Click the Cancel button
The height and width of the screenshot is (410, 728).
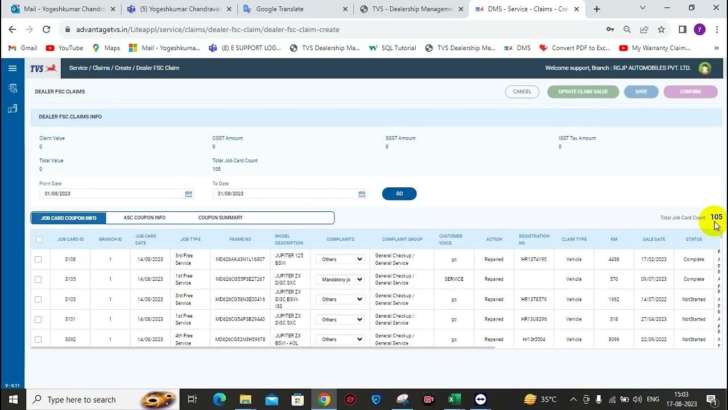pyautogui.click(x=522, y=92)
